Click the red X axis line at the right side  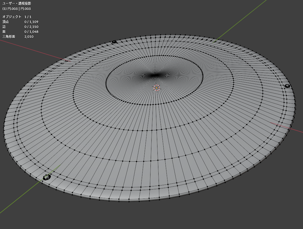[286, 127]
